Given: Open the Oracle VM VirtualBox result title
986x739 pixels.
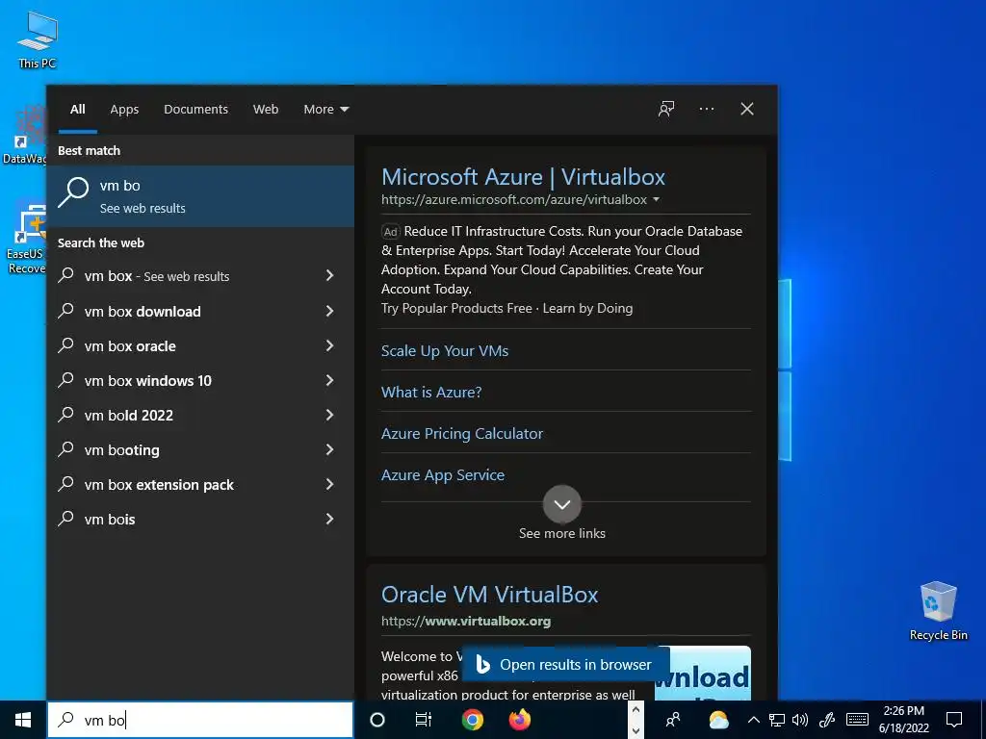Looking at the screenshot, I should point(490,595).
